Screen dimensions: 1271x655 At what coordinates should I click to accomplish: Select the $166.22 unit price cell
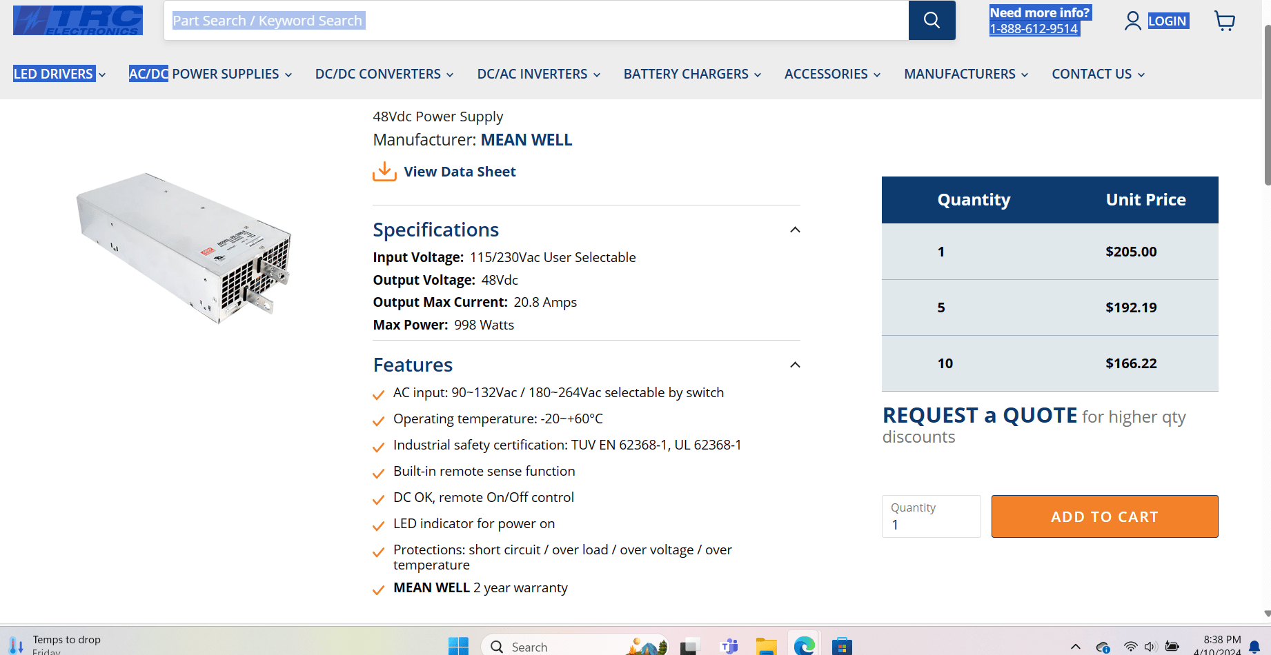pyautogui.click(x=1131, y=363)
